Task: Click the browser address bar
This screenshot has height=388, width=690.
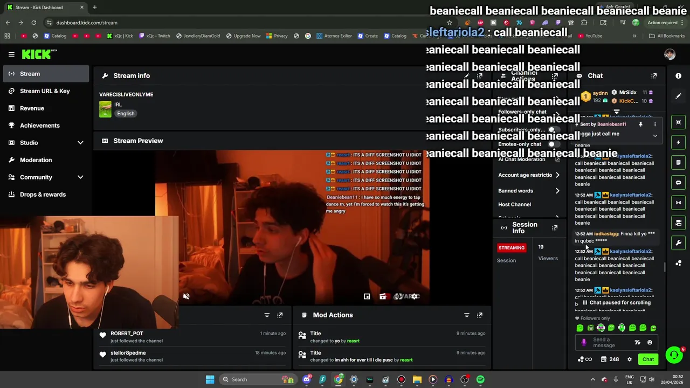Action: click(243, 23)
